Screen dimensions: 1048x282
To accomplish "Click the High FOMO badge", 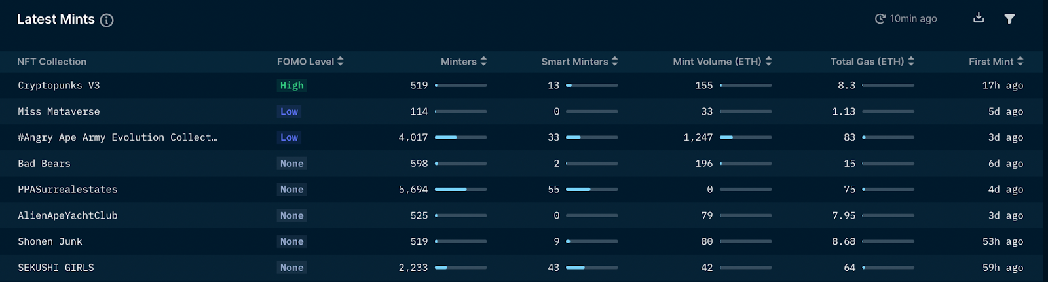I will (291, 86).
